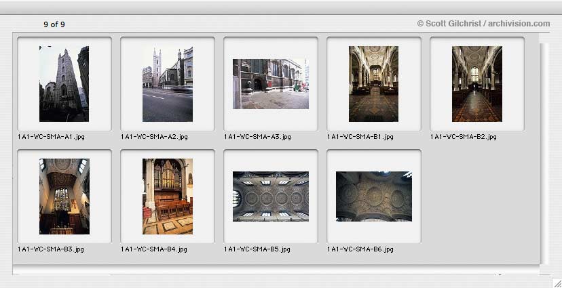The width and height of the screenshot is (562, 288).
Task: Click the window resize grip corner
Action: click(x=557, y=283)
